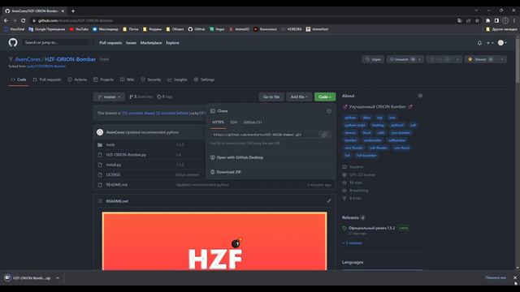Open the notifications bell
The width and height of the screenshot is (520, 292).
[x=479, y=43]
